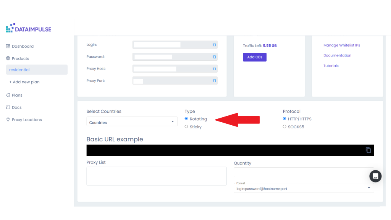
Task: Copy the Proxy Port value
Action: coord(214,81)
